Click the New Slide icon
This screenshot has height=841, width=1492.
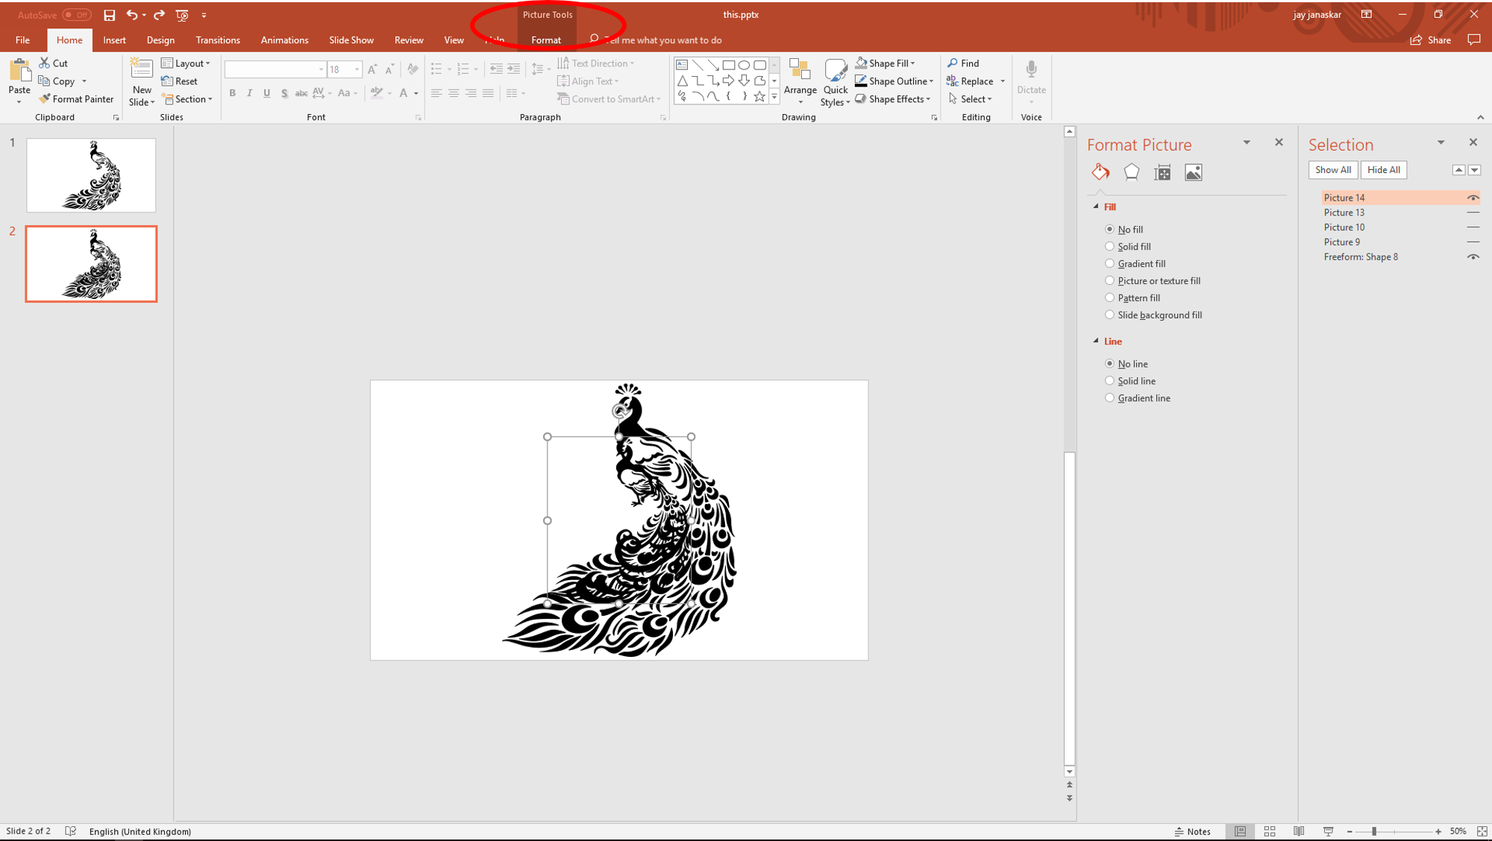pyautogui.click(x=141, y=69)
